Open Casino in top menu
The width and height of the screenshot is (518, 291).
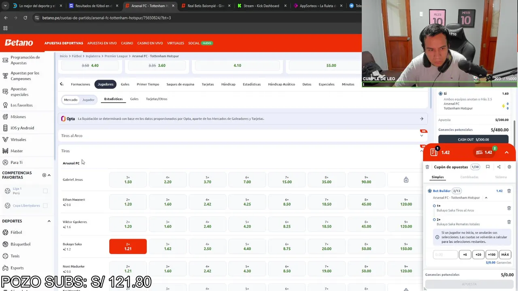click(127, 43)
